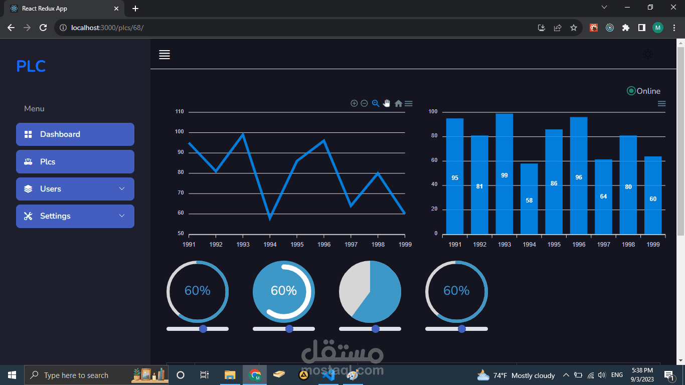Open Chrome tab search dropdown arrow
Screen dimensions: 685x385
pyautogui.click(x=604, y=8)
